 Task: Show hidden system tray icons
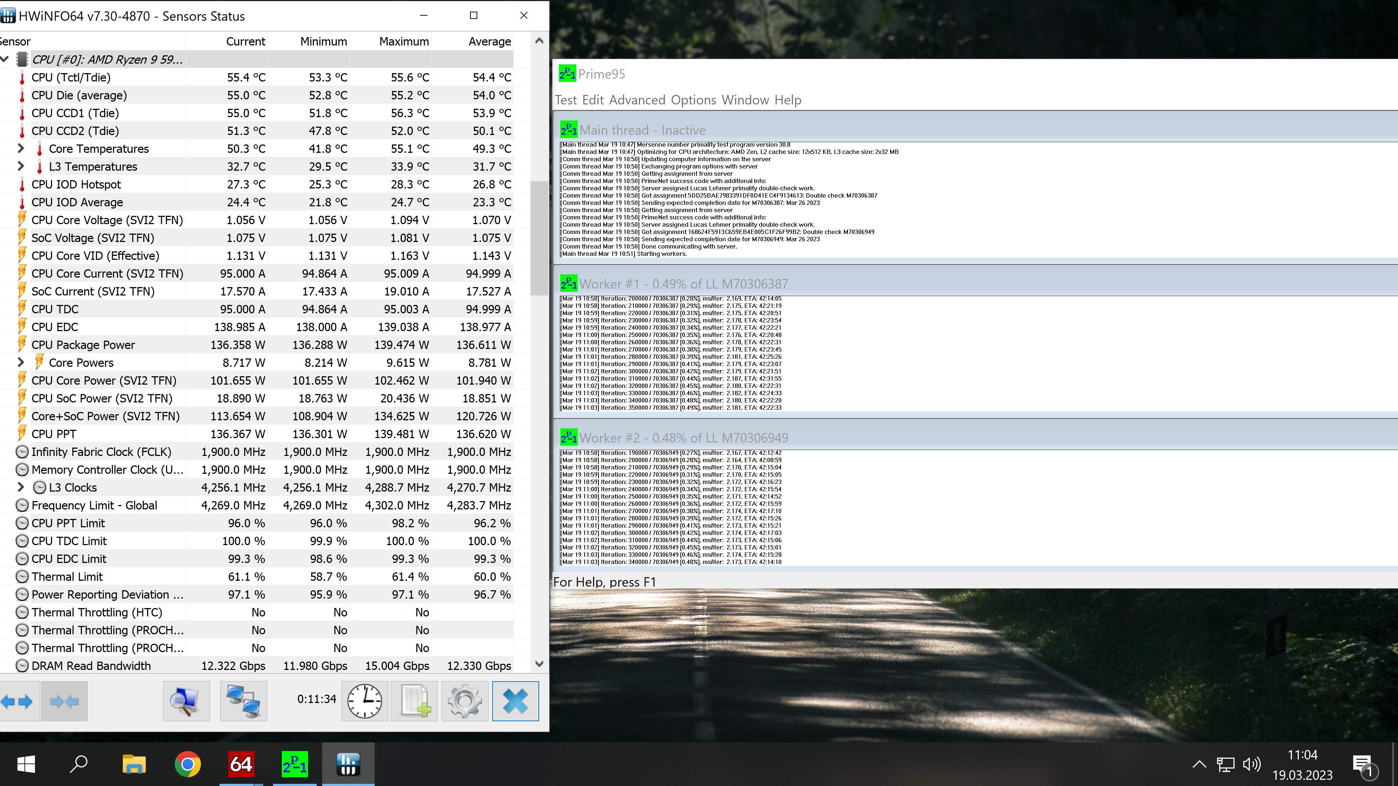[x=1199, y=764]
